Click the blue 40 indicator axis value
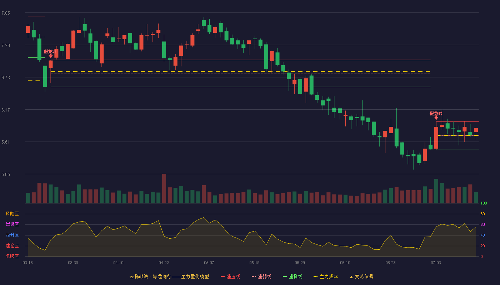The image size is (500, 285). (x=482, y=235)
